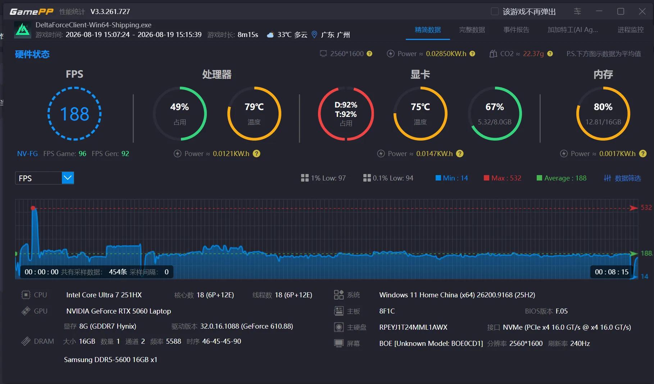Click the DRAM memory stick icon
This screenshot has width=654, height=384.
point(26,341)
